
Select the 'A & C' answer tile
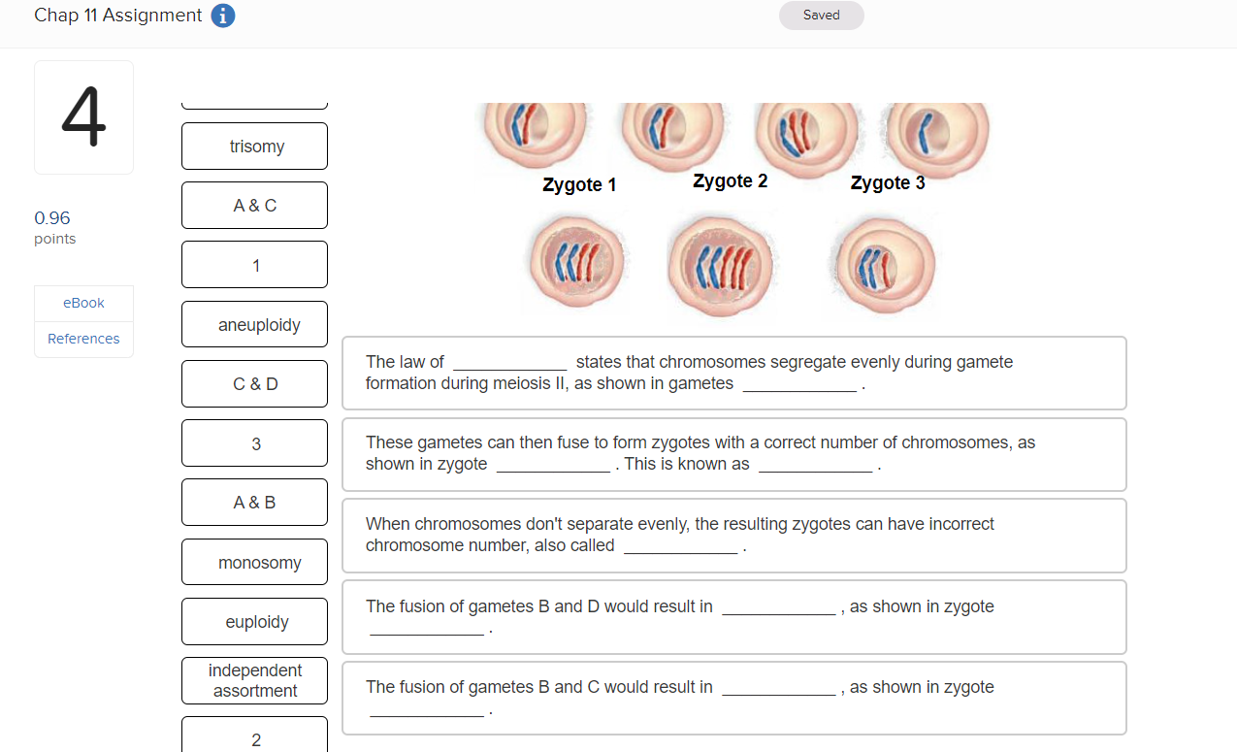pyautogui.click(x=254, y=206)
